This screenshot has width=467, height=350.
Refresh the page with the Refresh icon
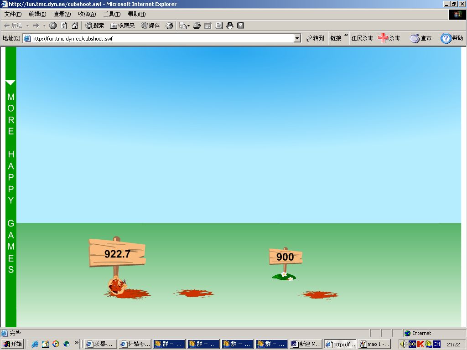64,26
